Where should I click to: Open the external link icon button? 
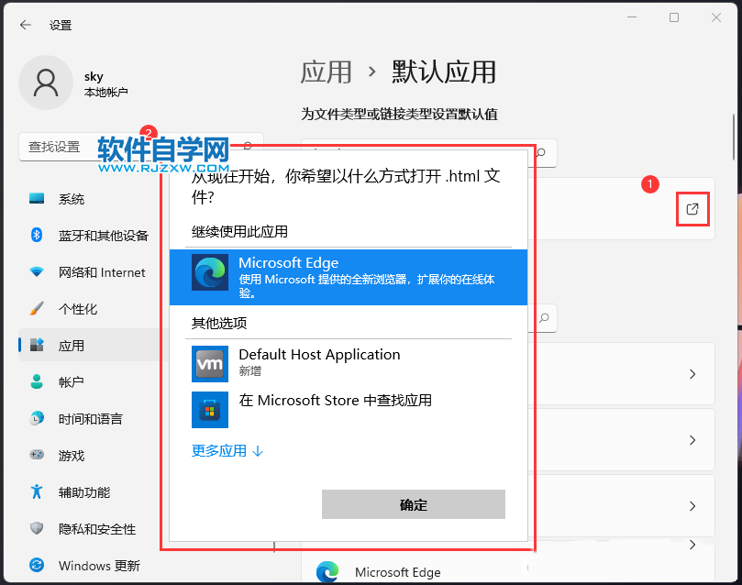coord(692,209)
